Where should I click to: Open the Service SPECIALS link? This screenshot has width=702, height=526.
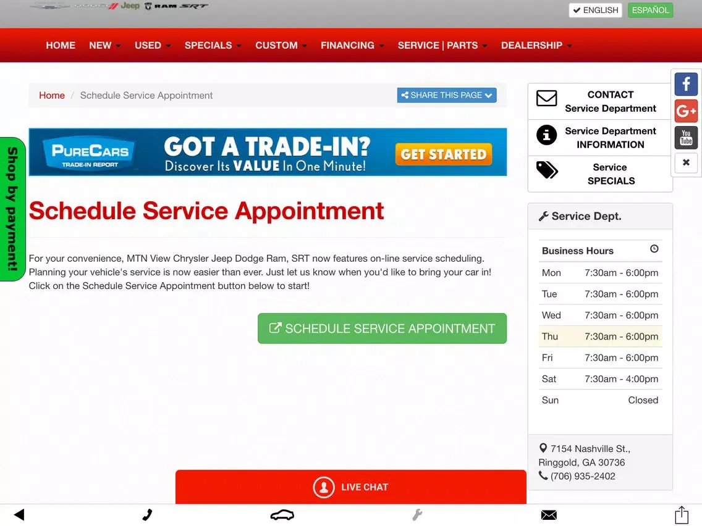click(x=611, y=174)
